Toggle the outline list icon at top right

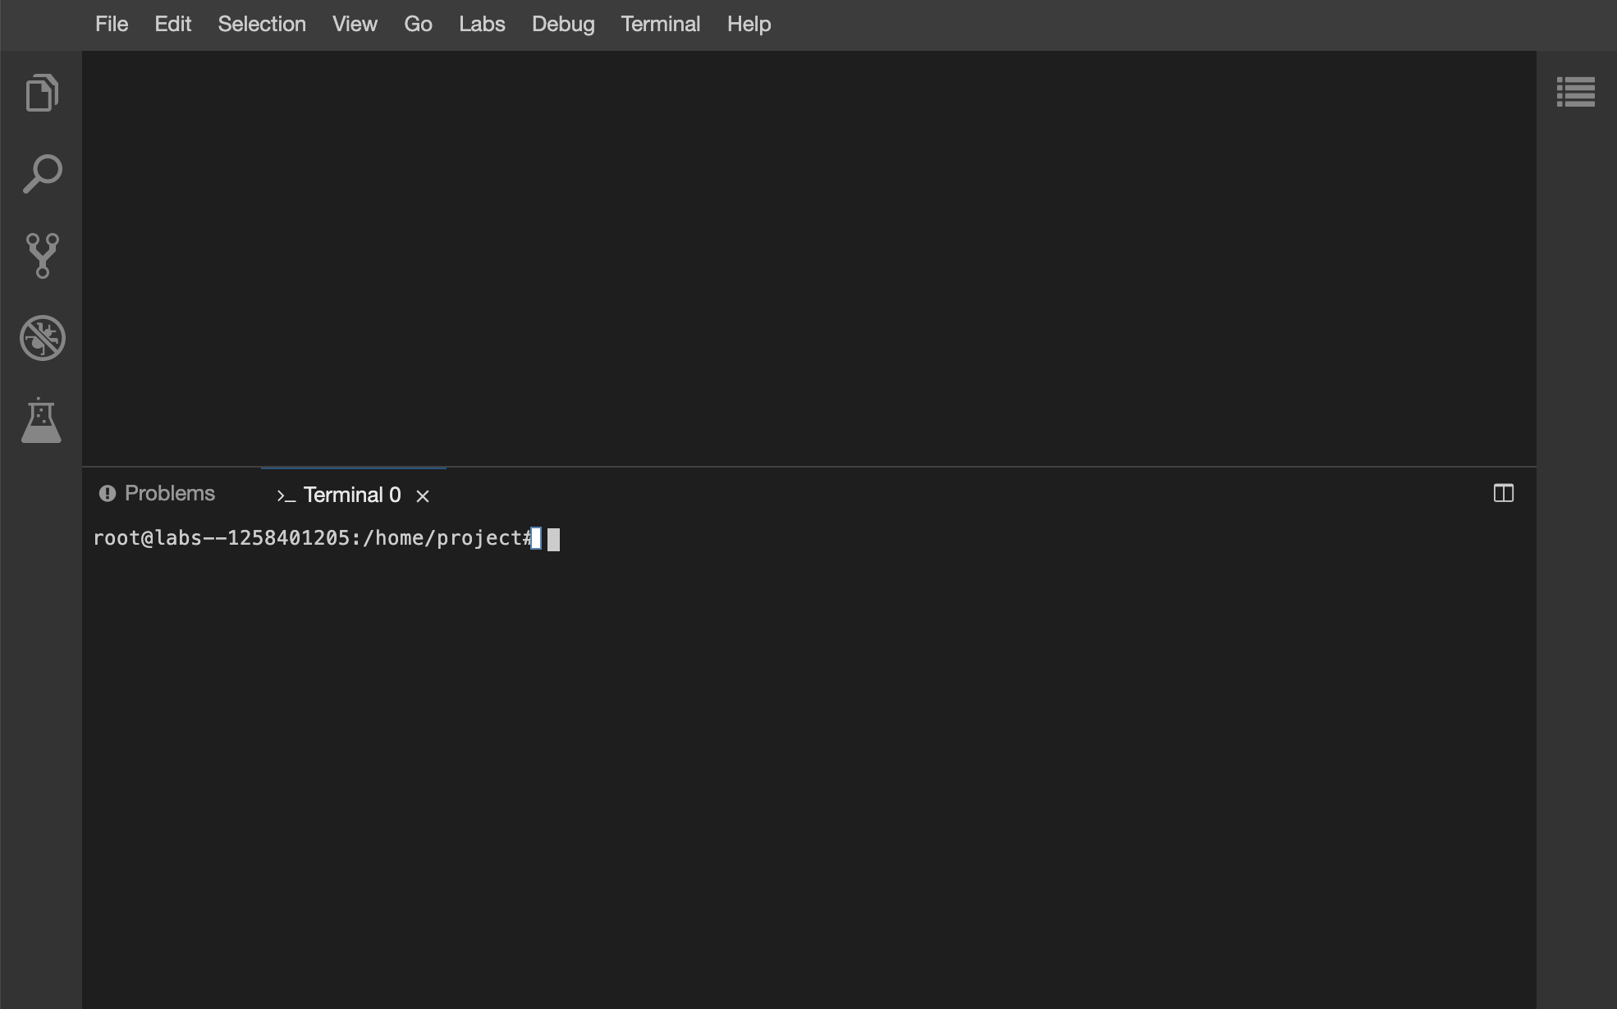[1575, 92]
